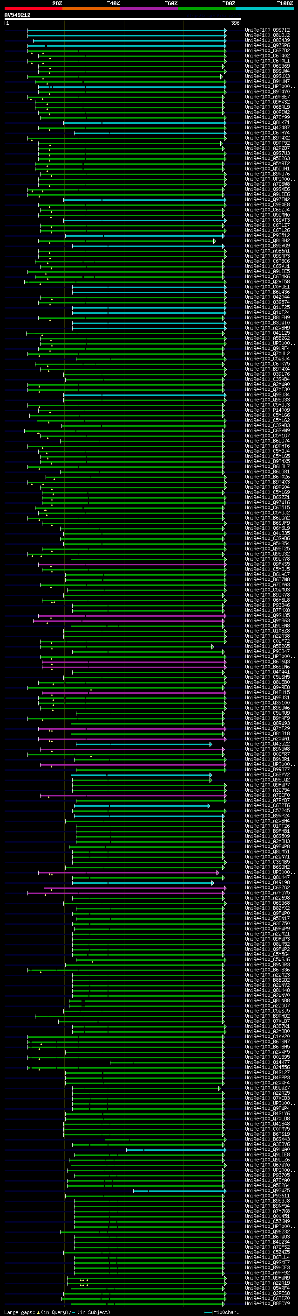Click the query end position 396

click(235, 23)
